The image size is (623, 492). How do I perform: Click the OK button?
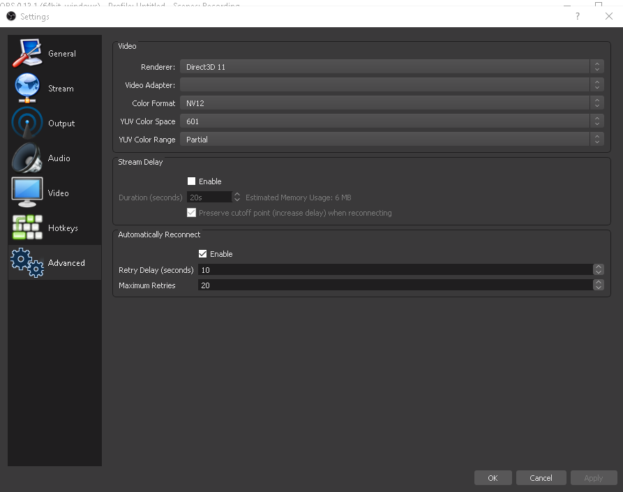tap(493, 477)
